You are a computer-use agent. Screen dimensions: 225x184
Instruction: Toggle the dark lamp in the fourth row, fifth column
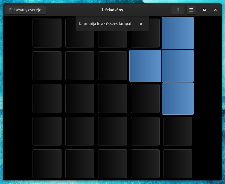pyautogui.click(x=178, y=131)
